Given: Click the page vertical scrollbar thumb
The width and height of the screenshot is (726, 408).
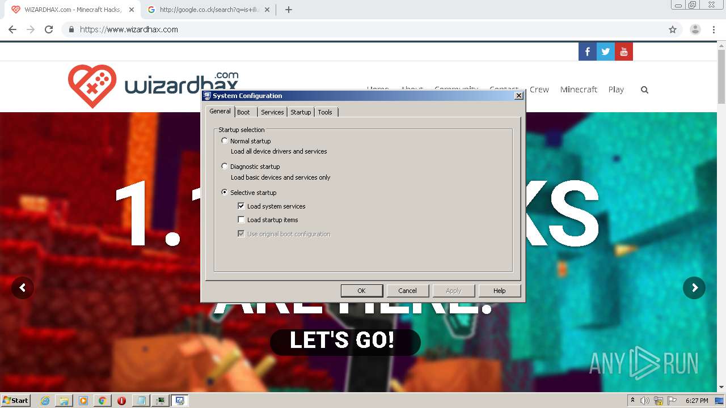Looking at the screenshot, I should pyautogui.click(x=721, y=77).
